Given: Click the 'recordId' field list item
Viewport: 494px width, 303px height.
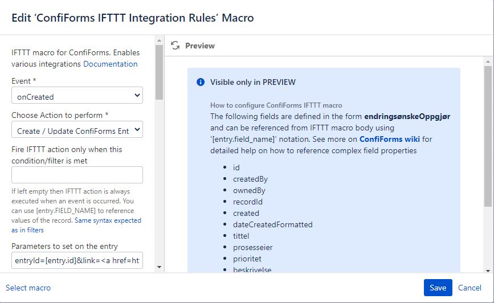Looking at the screenshot, I should click(x=248, y=202).
